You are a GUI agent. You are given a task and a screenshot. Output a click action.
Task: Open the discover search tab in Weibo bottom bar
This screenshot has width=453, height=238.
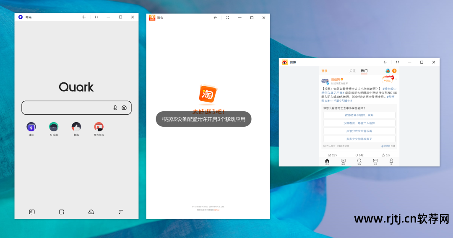(359, 161)
